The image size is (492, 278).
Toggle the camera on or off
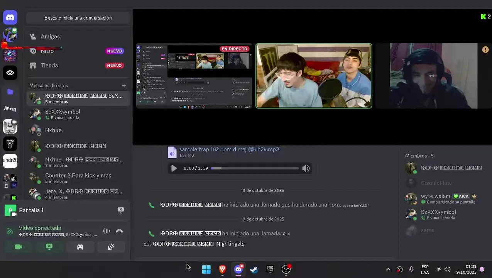(19, 247)
